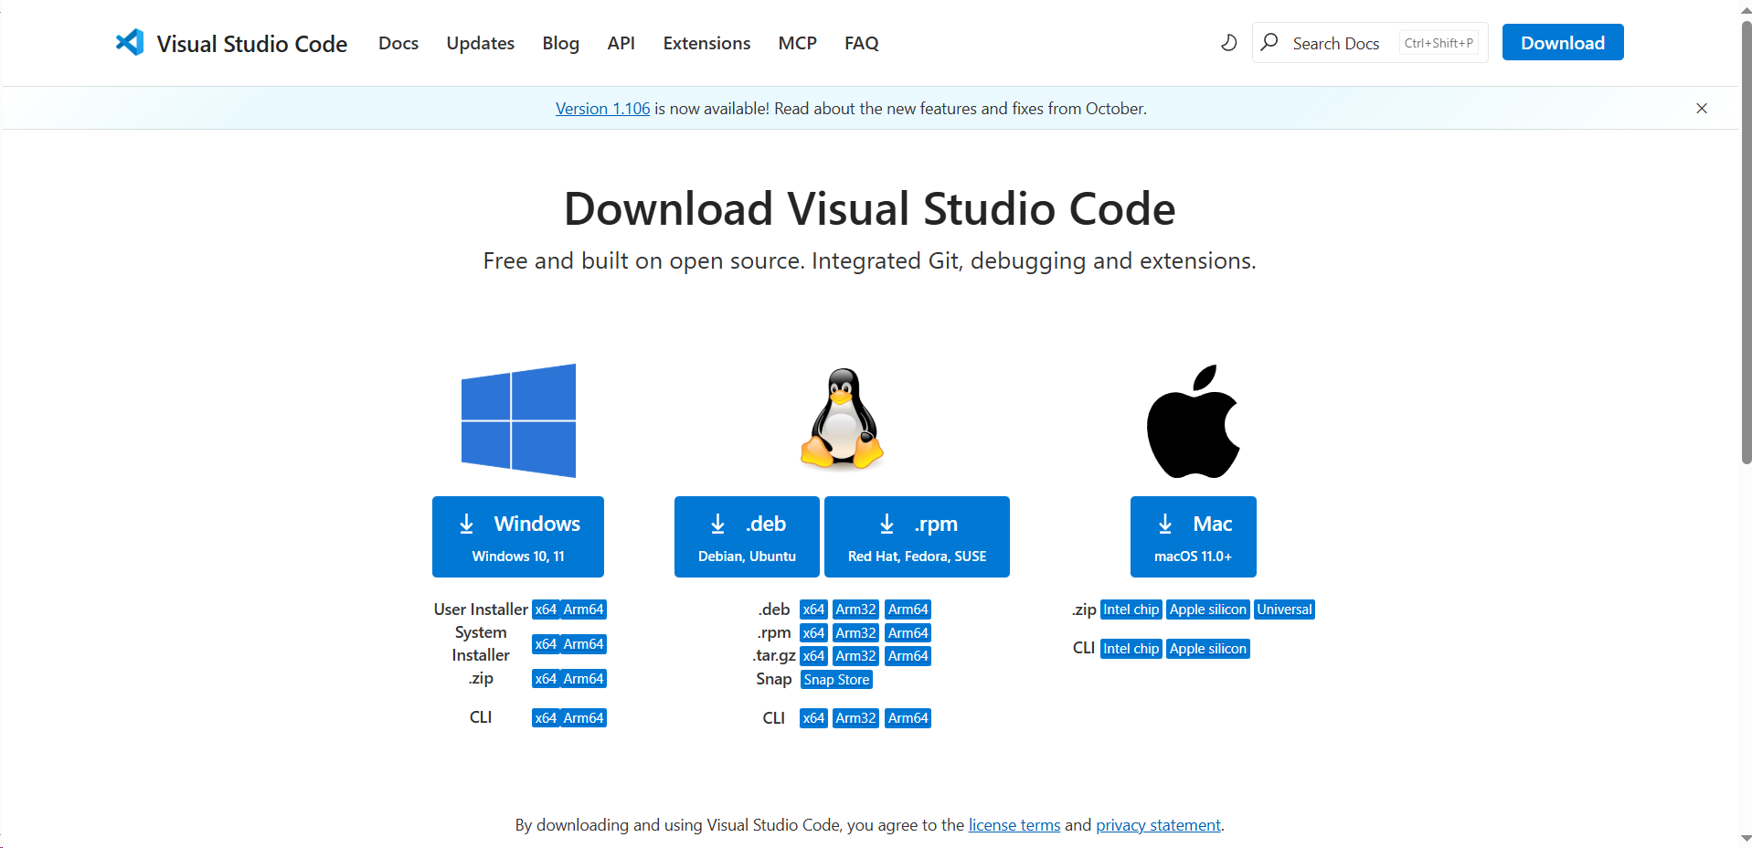
Task: Go to the Blog page
Action: (x=560, y=43)
